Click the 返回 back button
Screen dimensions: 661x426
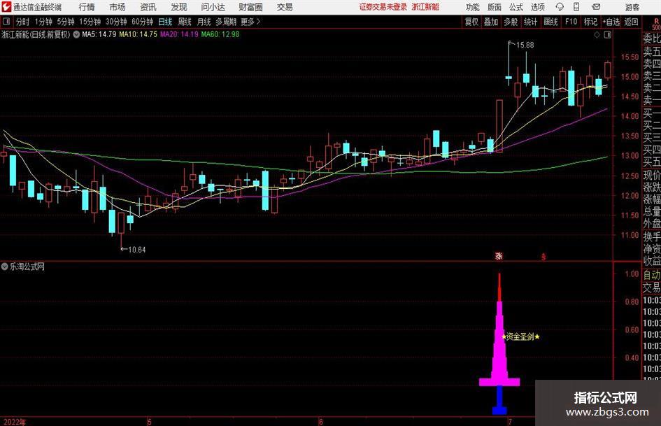(x=631, y=22)
